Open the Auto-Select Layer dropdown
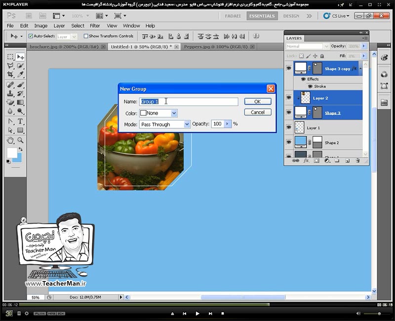The height and width of the screenshot is (321, 395). coord(74,37)
